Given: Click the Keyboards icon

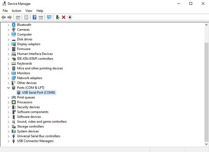Looking at the screenshot, I should [x=14, y=63].
